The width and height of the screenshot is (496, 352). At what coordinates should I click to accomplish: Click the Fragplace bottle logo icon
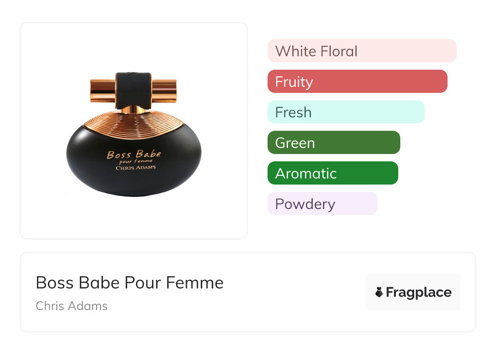coord(379,292)
